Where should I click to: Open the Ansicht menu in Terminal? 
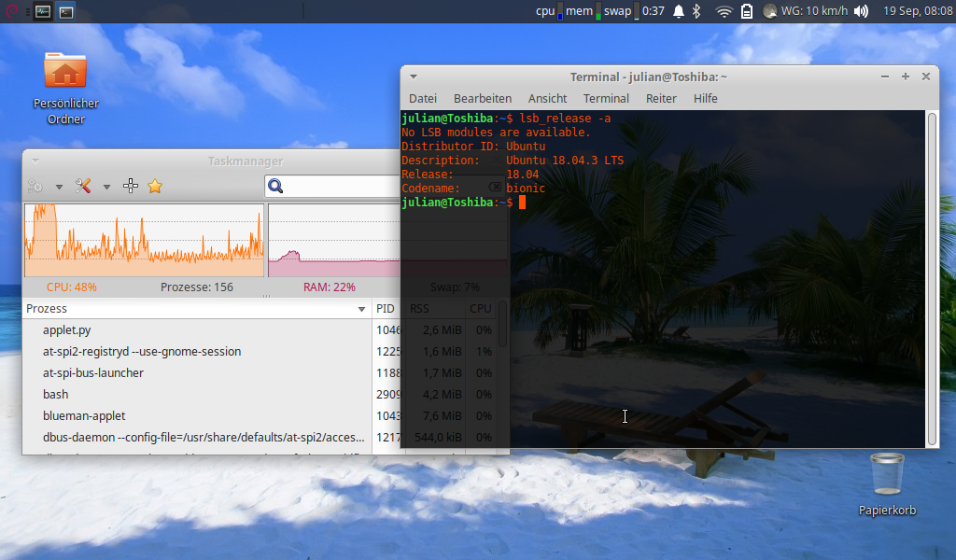[x=547, y=98]
